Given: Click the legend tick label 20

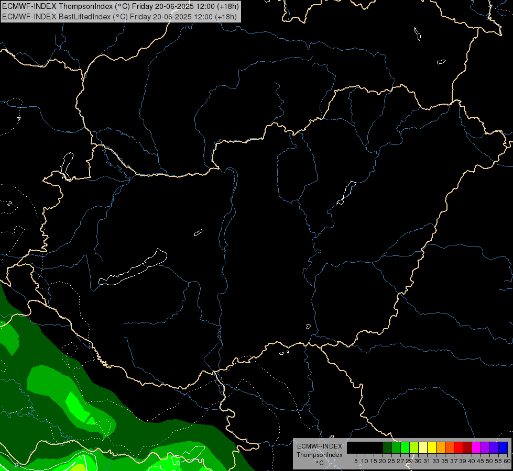Looking at the screenshot, I should point(383,461).
